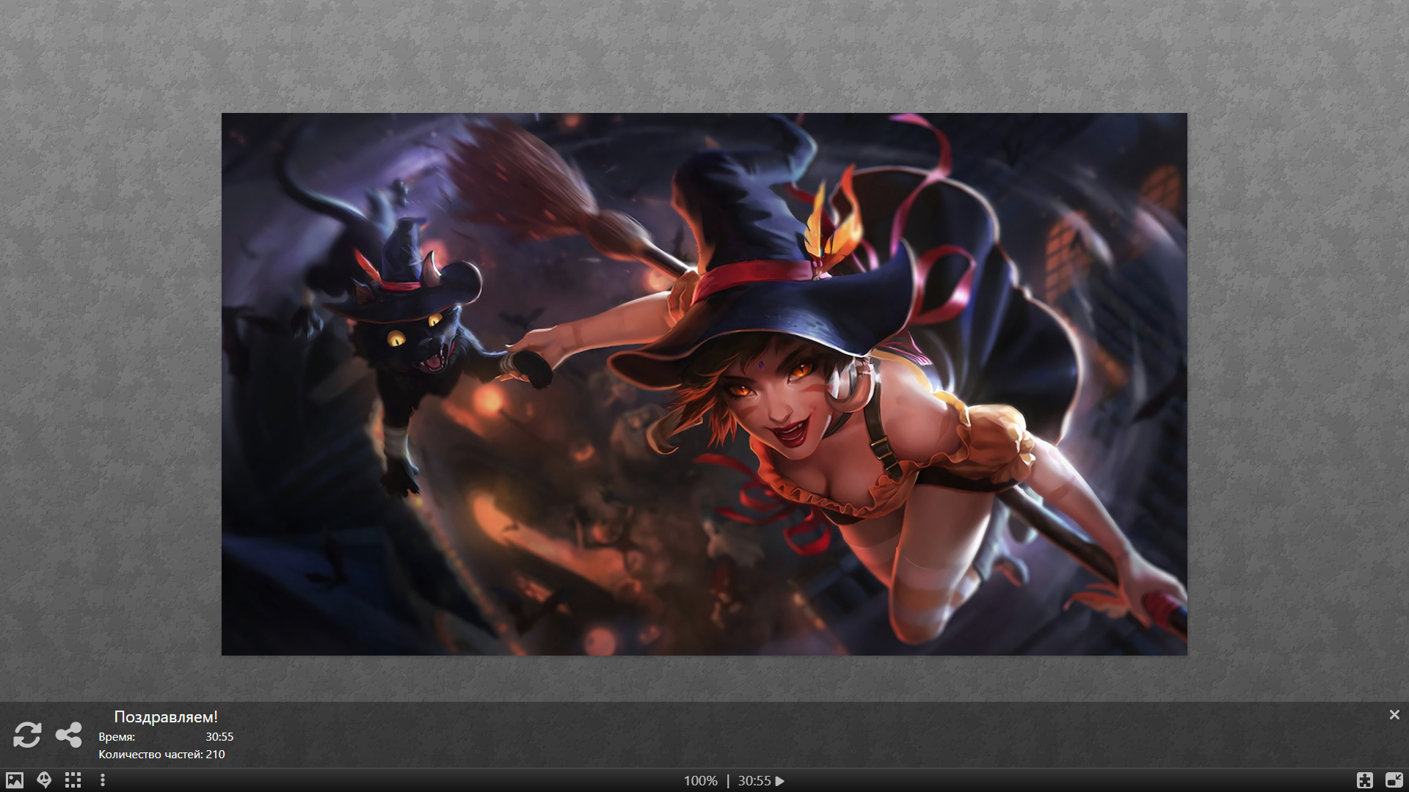The height and width of the screenshot is (792, 1409).
Task: Open the three-dot more options menu
Action: pyautogui.click(x=103, y=780)
